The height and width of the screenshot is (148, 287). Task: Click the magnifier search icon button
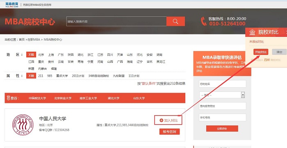175,21
